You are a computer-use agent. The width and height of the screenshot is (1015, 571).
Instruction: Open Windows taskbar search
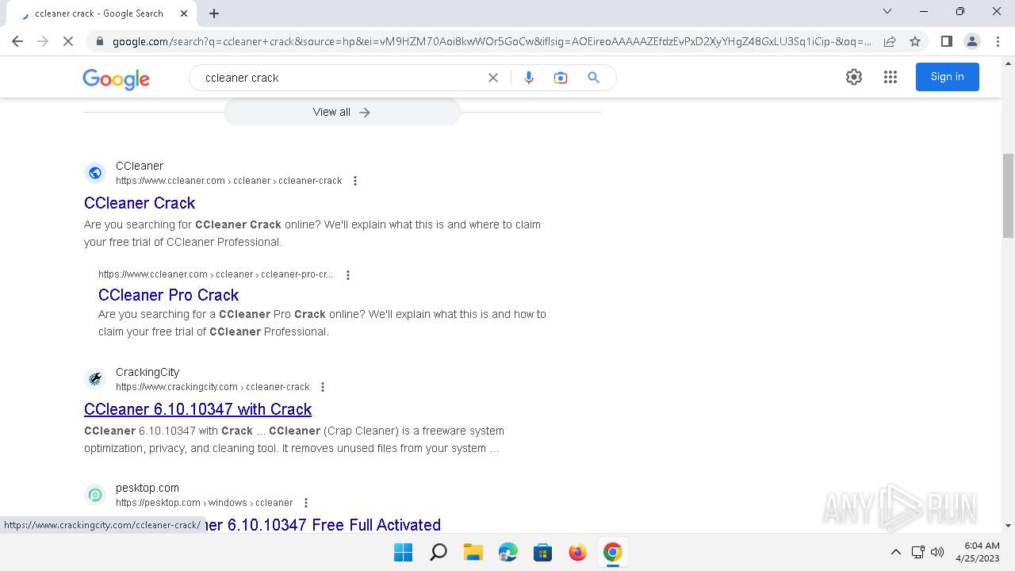pos(438,552)
